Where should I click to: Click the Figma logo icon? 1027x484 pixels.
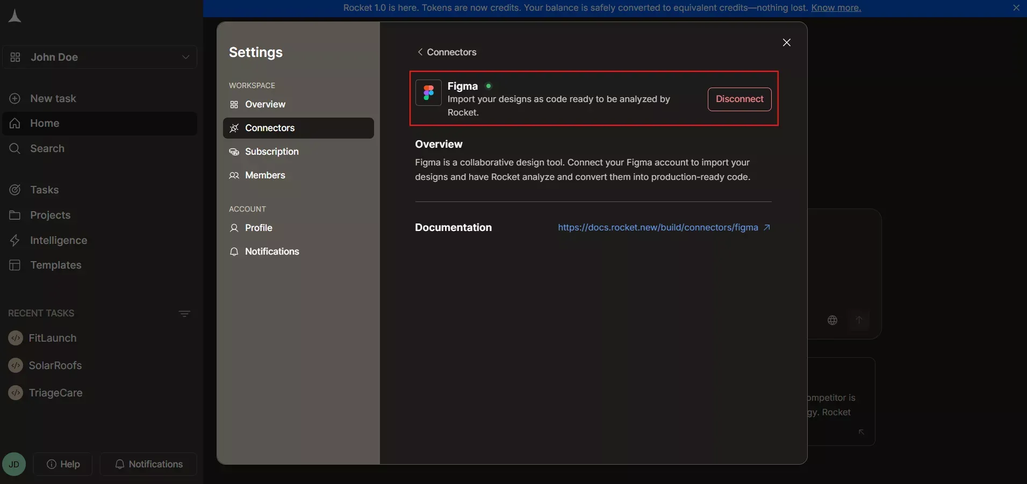tap(428, 93)
